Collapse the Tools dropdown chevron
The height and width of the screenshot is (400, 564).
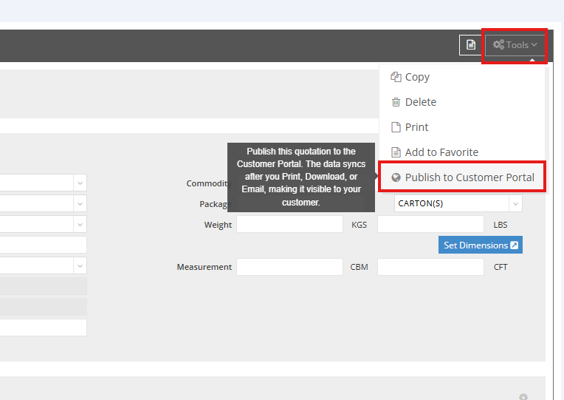[x=534, y=45]
